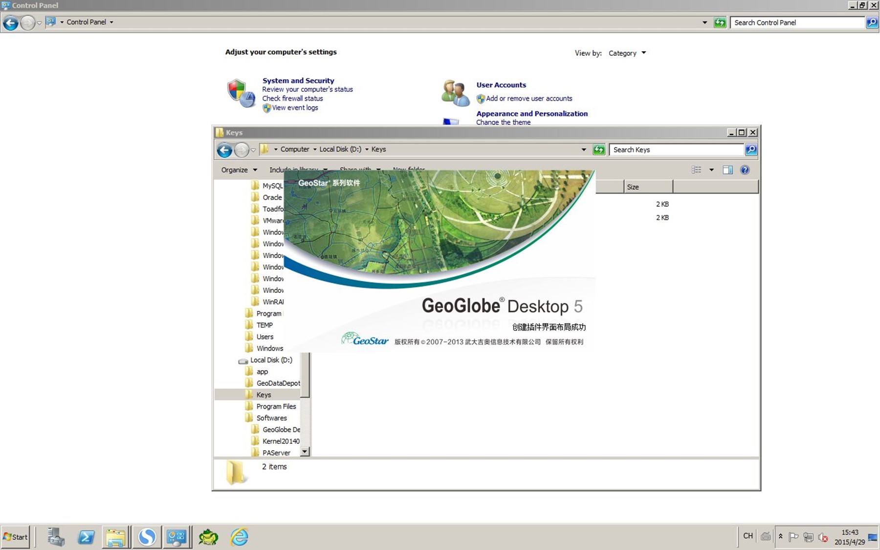Select TEMP folder in tree

[x=264, y=325]
